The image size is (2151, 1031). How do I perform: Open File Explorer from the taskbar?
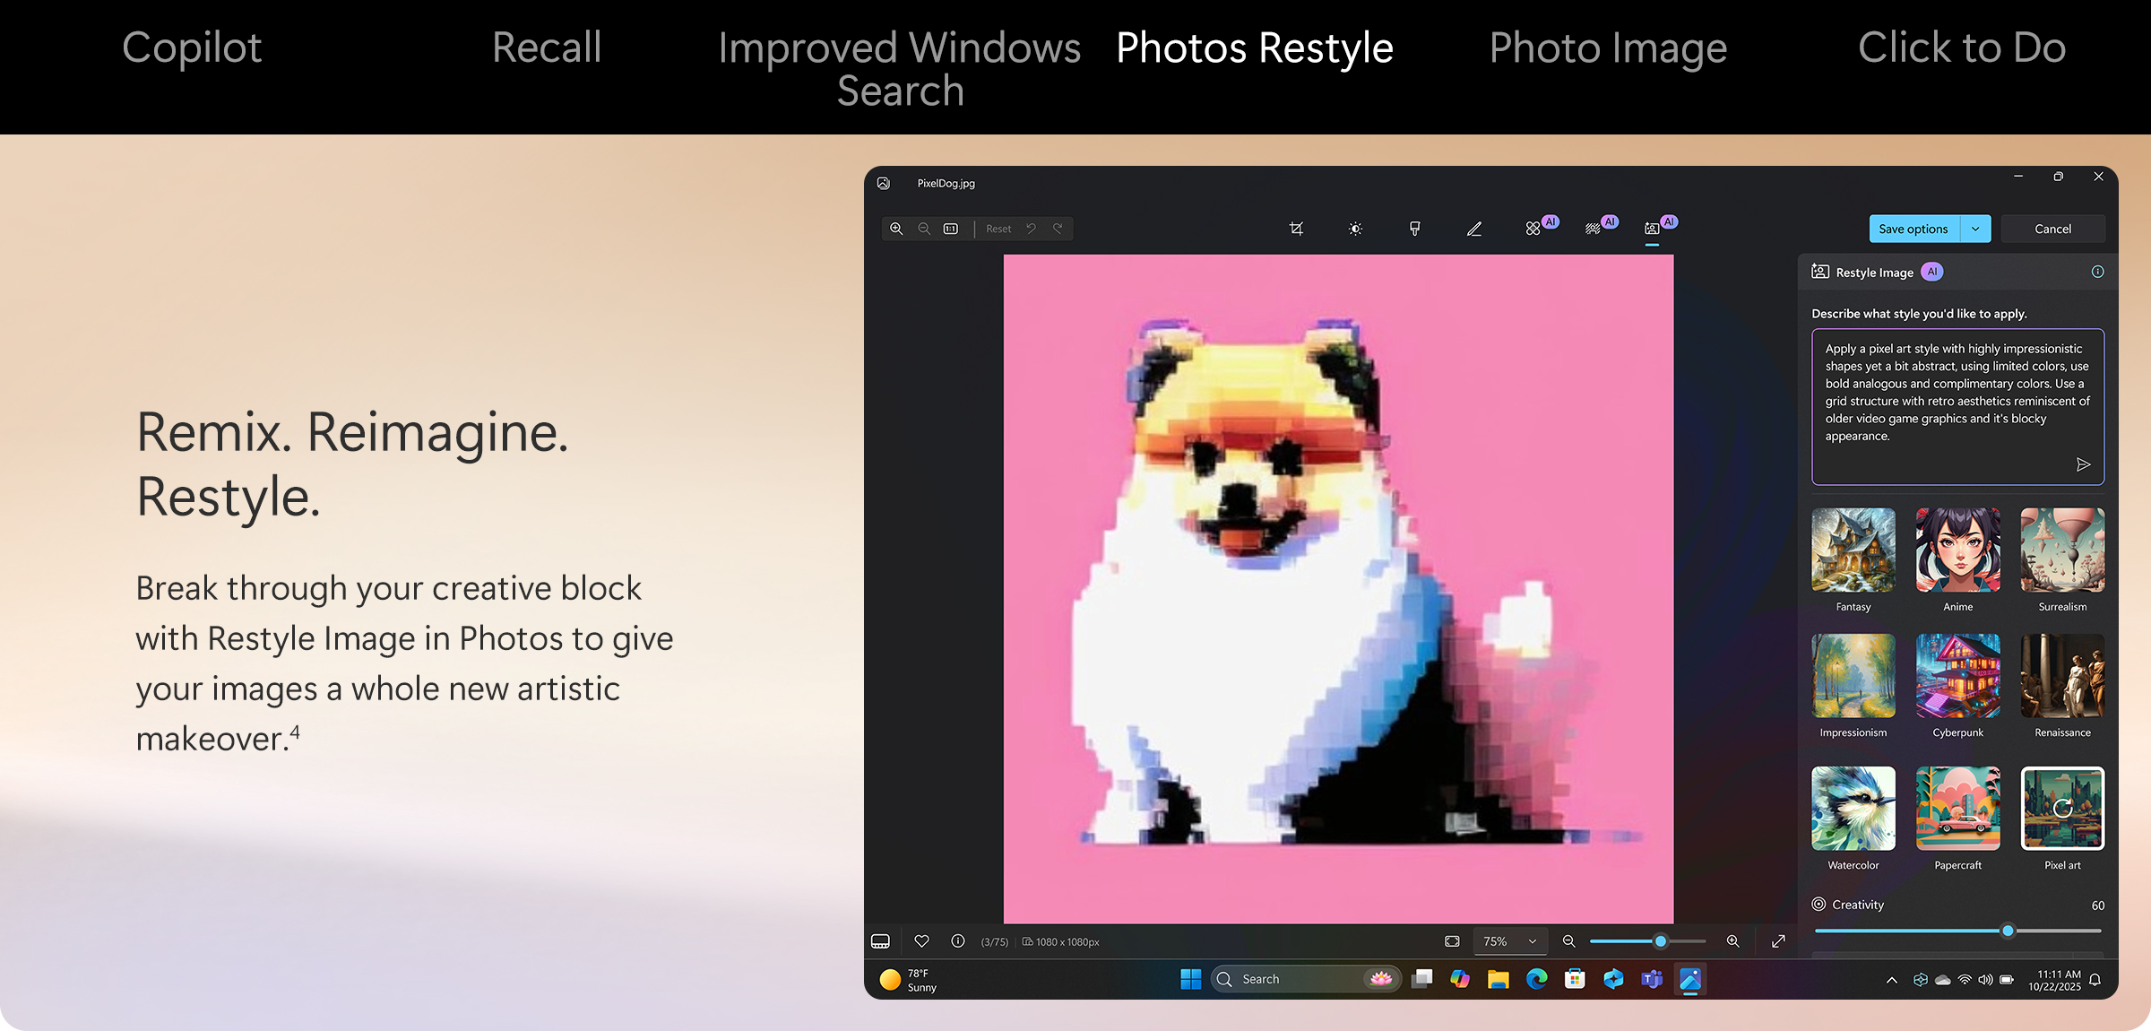1498,979
